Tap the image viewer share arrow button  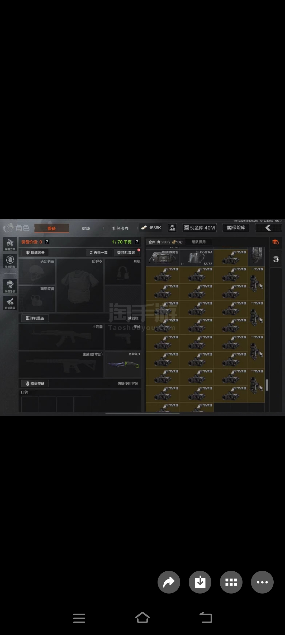(x=169, y=582)
